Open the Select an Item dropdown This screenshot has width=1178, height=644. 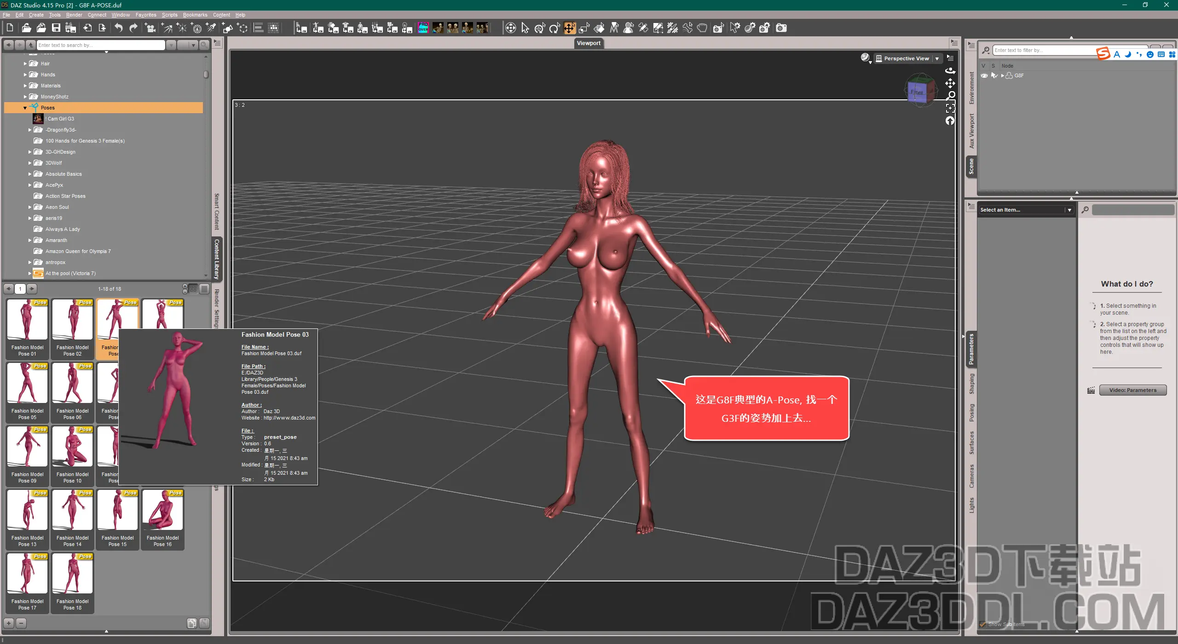click(x=1026, y=210)
